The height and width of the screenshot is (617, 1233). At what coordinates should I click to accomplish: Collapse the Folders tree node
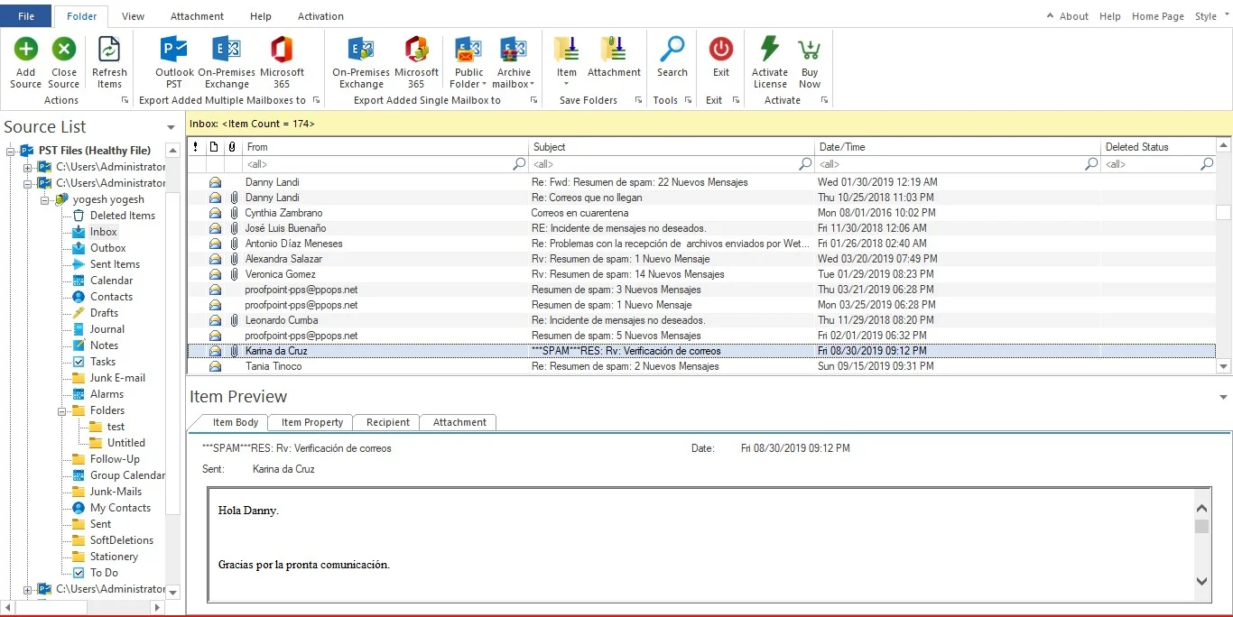click(60, 410)
